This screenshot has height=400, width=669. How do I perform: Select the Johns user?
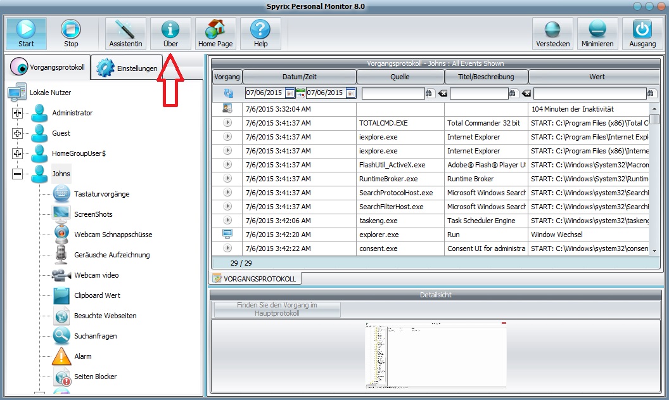[x=61, y=174]
